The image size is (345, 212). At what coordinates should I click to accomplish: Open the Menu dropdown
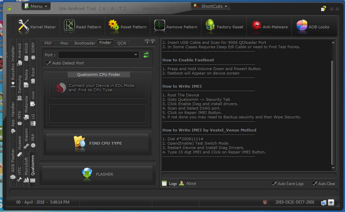[36, 6]
